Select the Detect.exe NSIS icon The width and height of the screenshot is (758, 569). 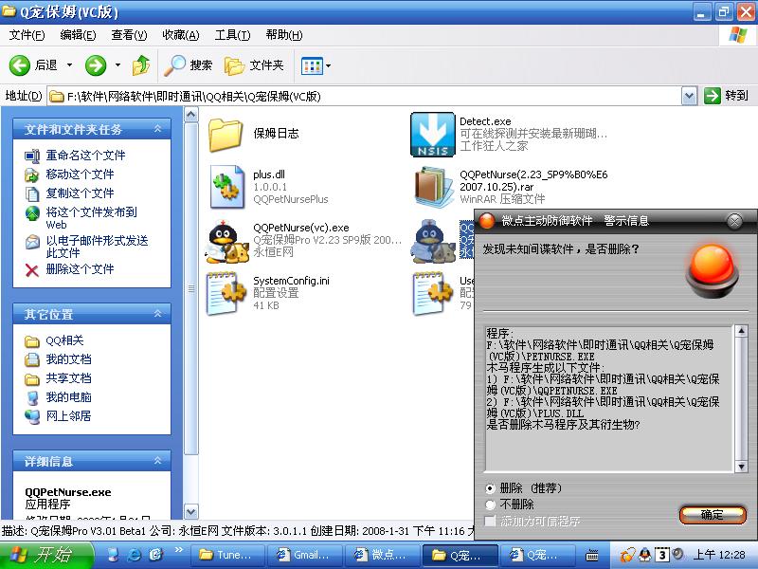tap(433, 135)
